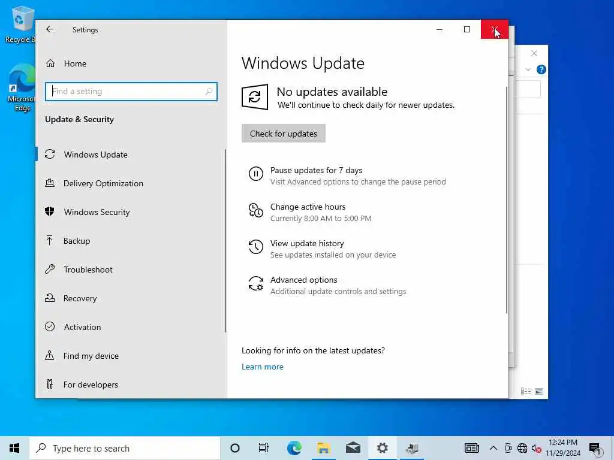
Task: Follow the Learn more link
Action: (x=263, y=367)
